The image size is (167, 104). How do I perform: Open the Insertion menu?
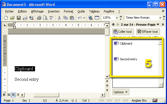tap(54, 11)
